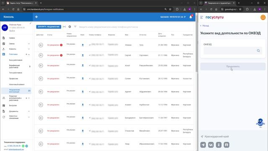Select Уведомления иностранцев submenu item
268x151 pixels.
pos(16,91)
